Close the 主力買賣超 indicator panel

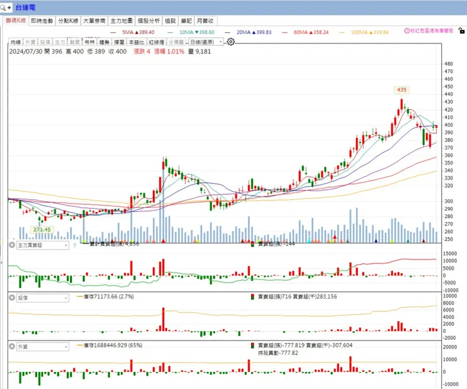[x=11, y=245]
